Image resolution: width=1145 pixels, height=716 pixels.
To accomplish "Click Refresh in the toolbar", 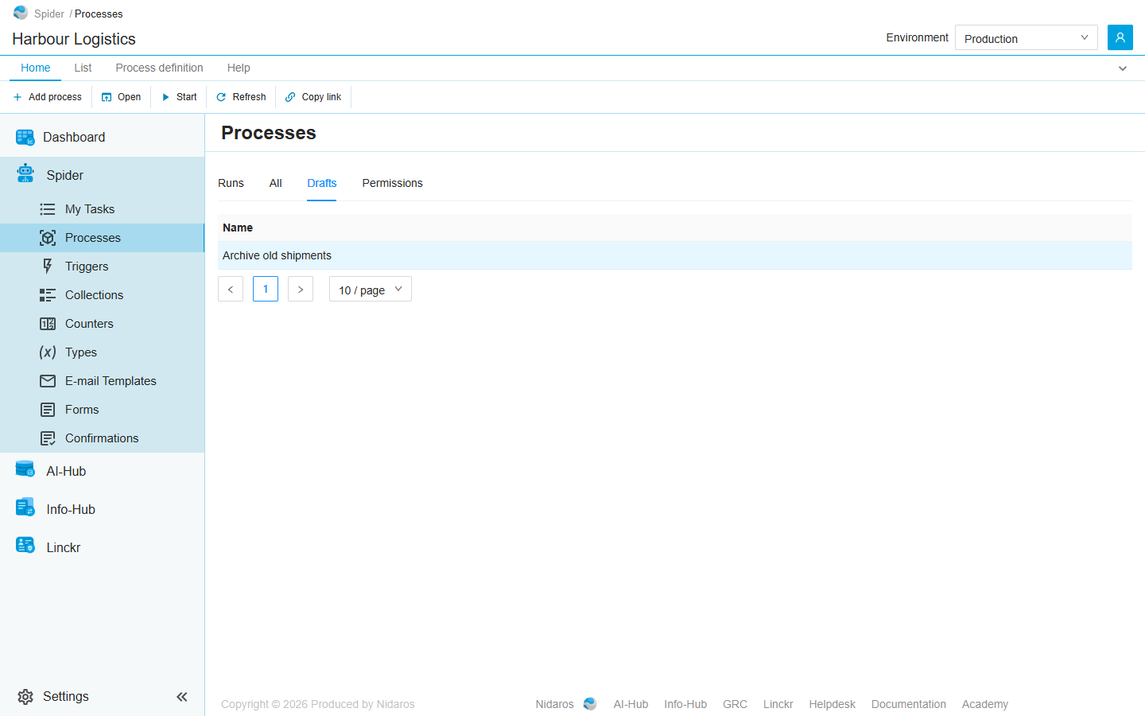I will [241, 97].
